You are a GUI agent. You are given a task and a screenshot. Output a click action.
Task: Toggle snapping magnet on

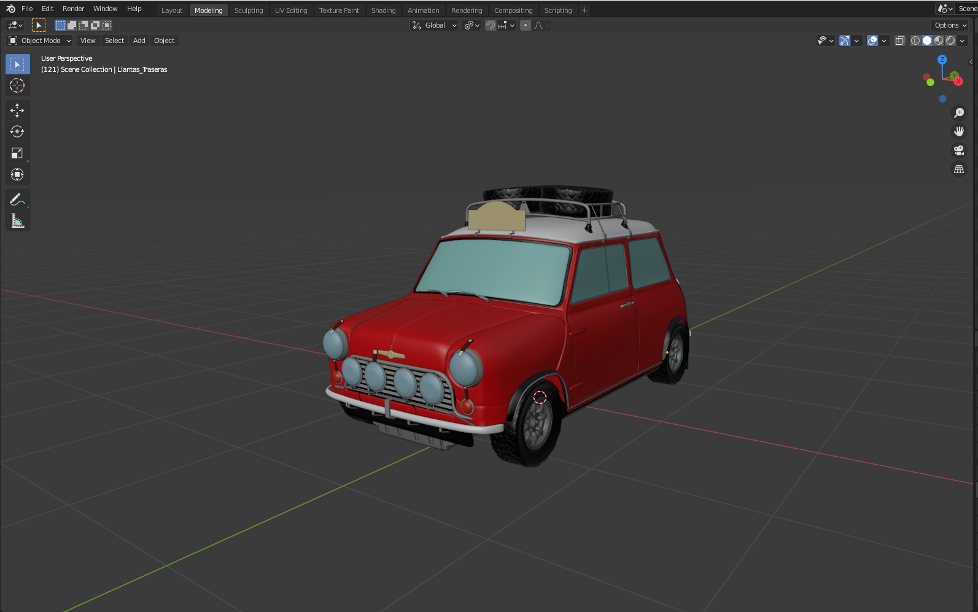click(x=491, y=25)
